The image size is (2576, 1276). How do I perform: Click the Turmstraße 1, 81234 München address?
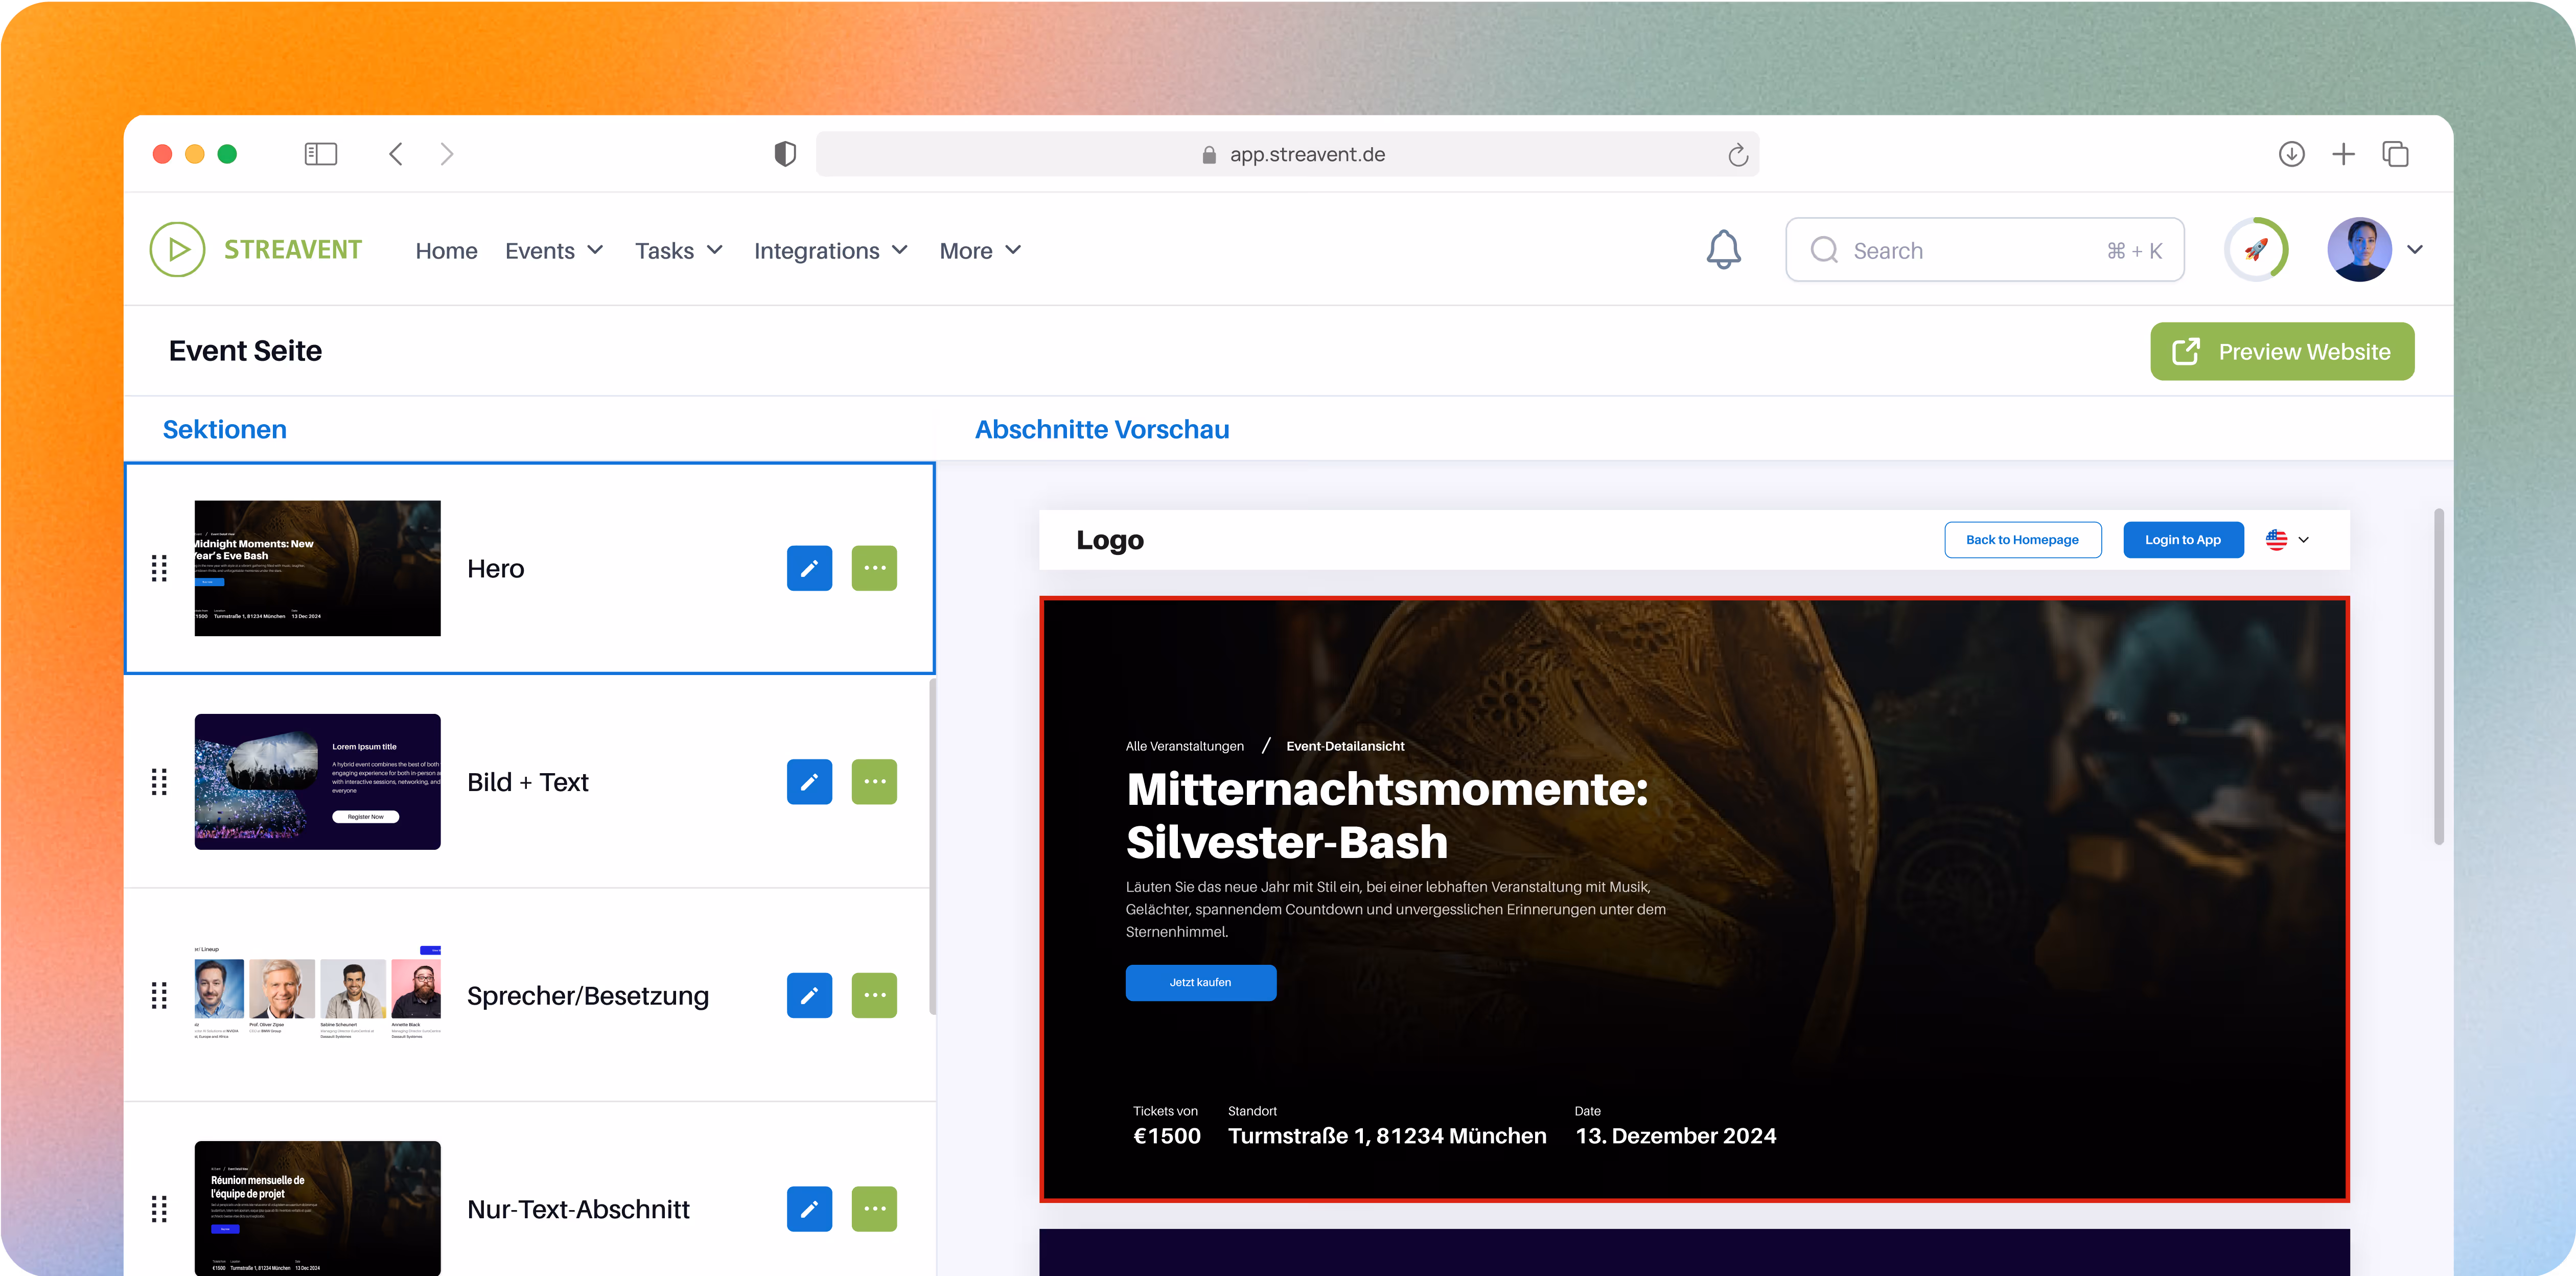pyautogui.click(x=1387, y=1136)
